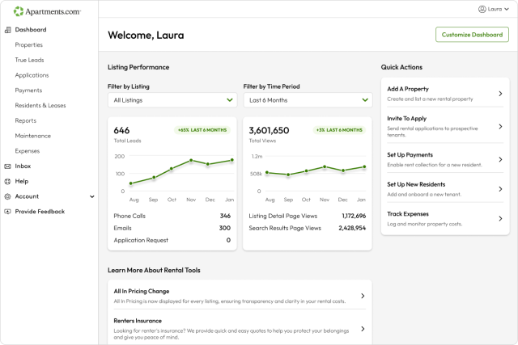This screenshot has height=345, width=518.
Task: Expand the Account section chevron
Action: tap(92, 196)
